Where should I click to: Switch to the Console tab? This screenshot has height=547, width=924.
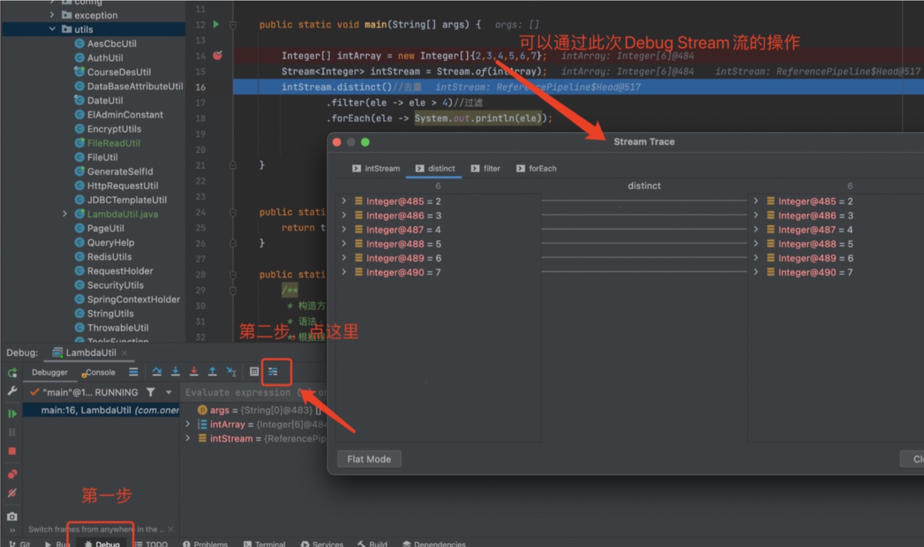click(99, 372)
